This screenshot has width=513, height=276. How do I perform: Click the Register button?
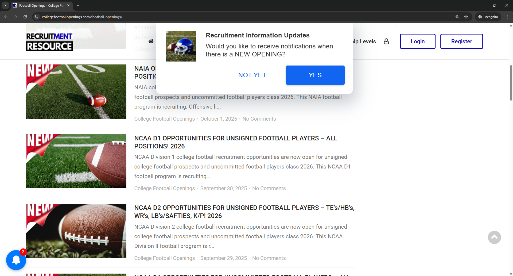click(x=461, y=41)
